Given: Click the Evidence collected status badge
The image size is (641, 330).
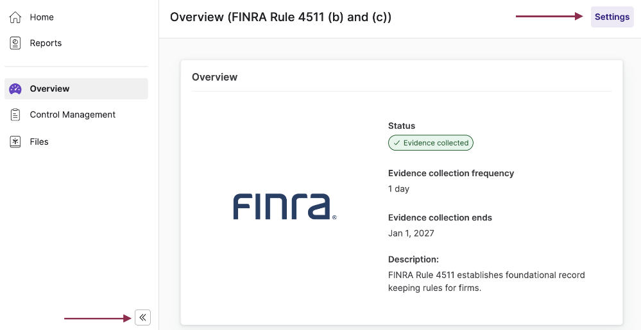Looking at the screenshot, I should point(431,143).
